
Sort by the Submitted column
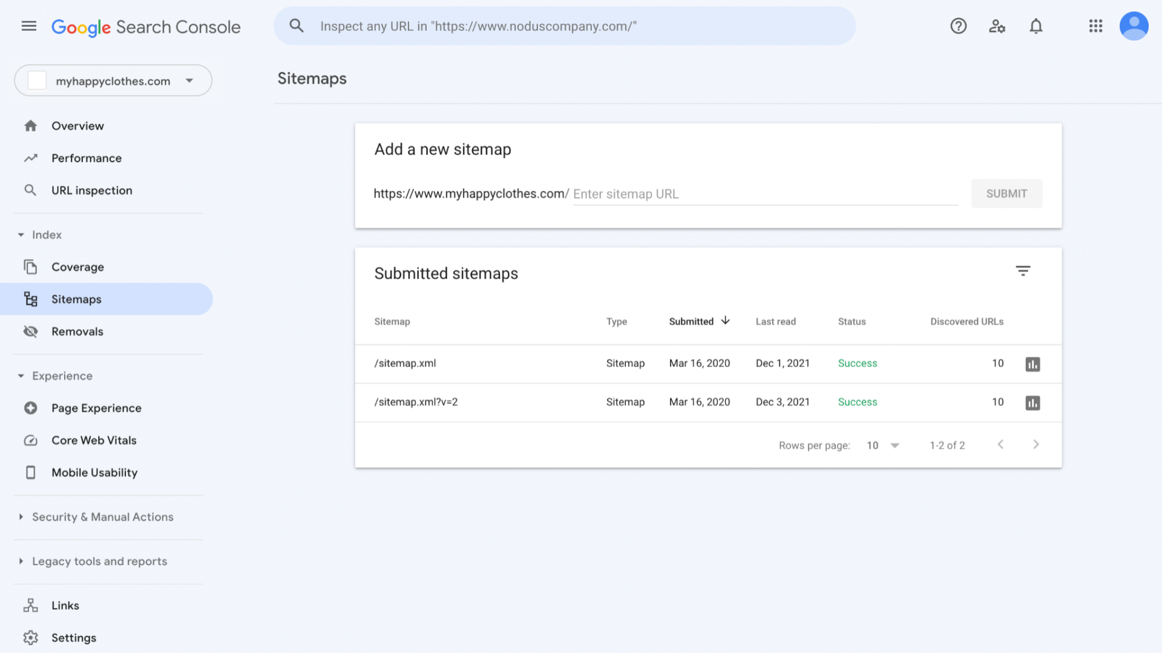tap(699, 321)
